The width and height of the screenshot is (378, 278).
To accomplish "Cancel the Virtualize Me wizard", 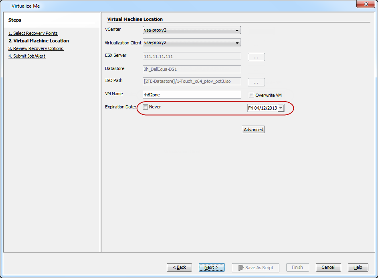I will click(x=328, y=267).
